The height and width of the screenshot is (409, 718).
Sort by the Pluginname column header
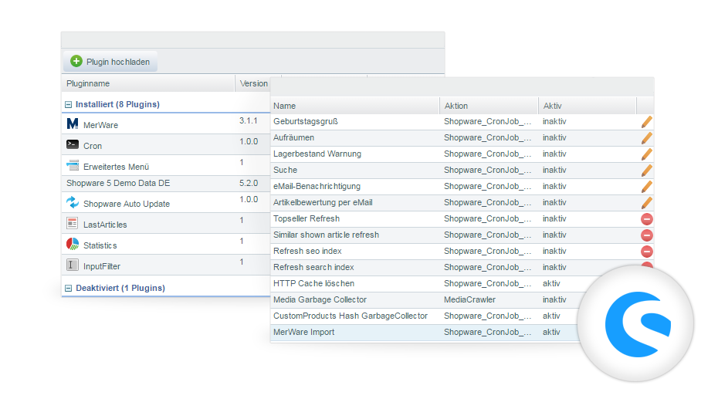pyautogui.click(x=148, y=83)
